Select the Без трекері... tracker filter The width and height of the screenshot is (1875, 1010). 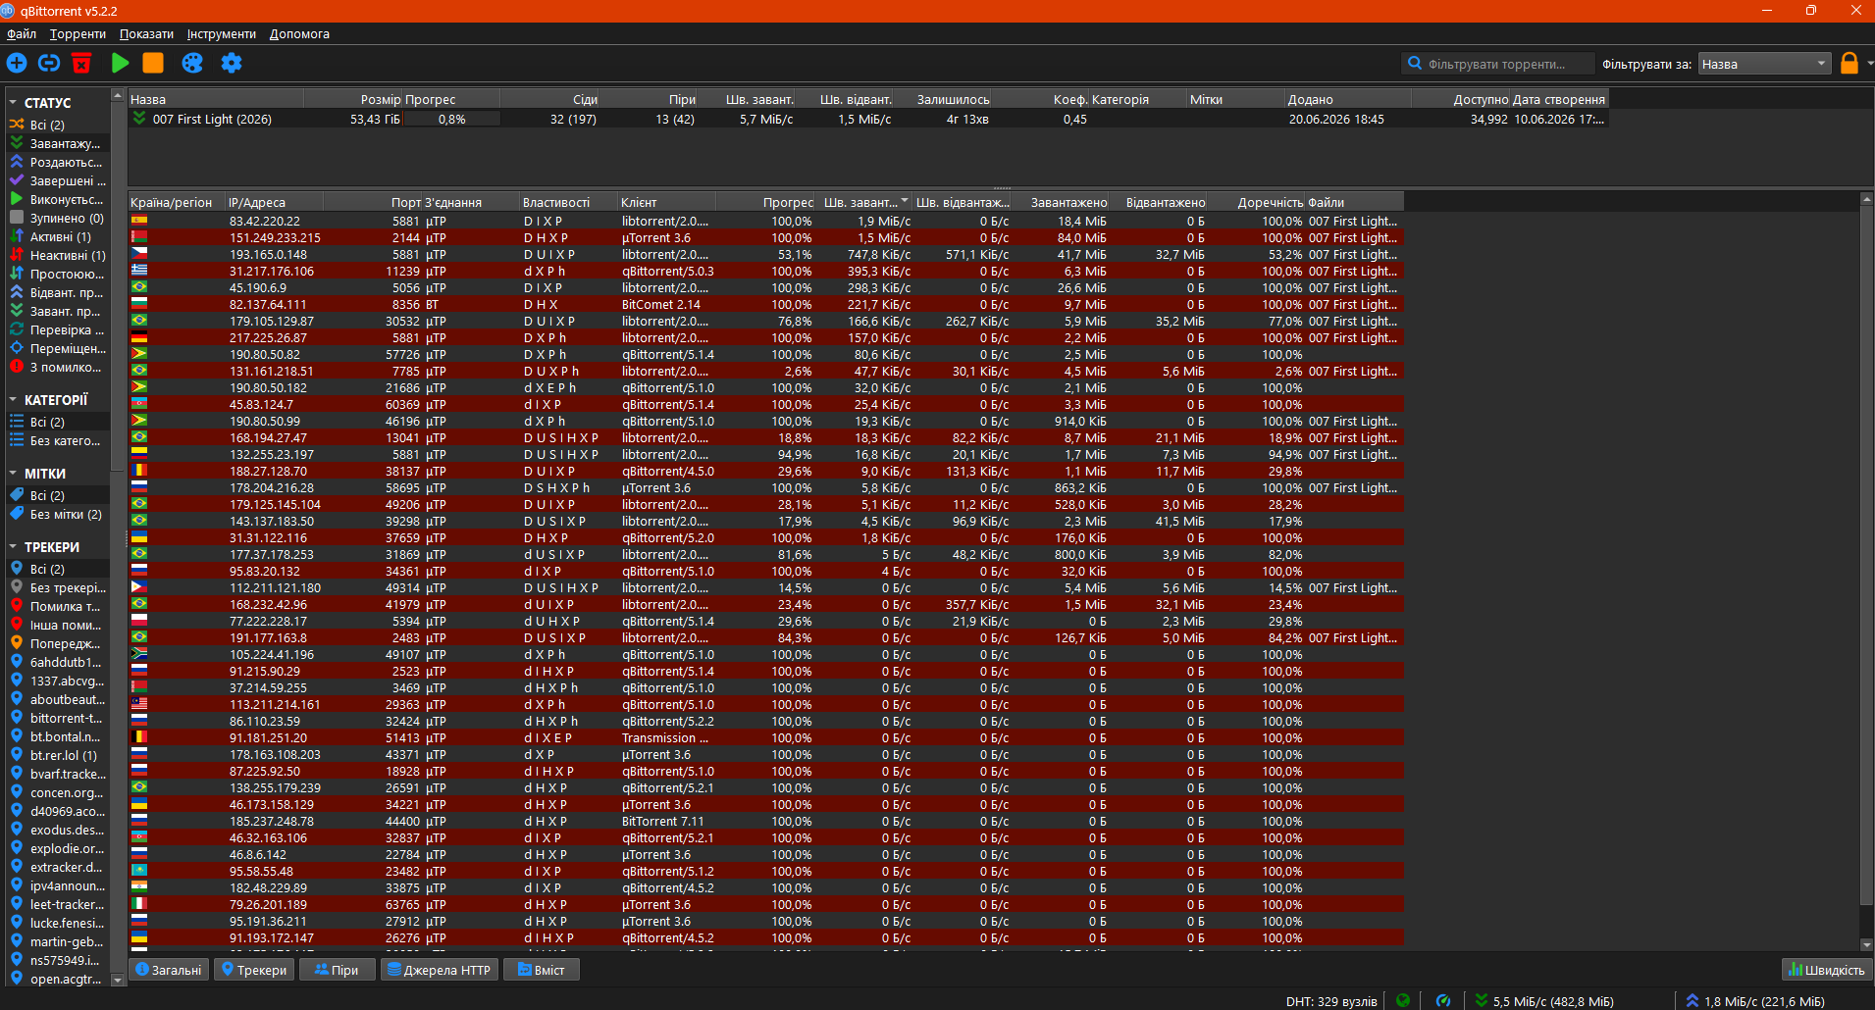coord(58,587)
